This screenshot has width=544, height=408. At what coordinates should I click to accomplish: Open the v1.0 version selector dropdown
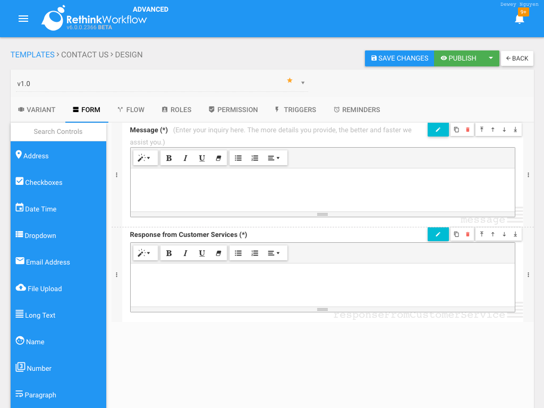tap(302, 83)
